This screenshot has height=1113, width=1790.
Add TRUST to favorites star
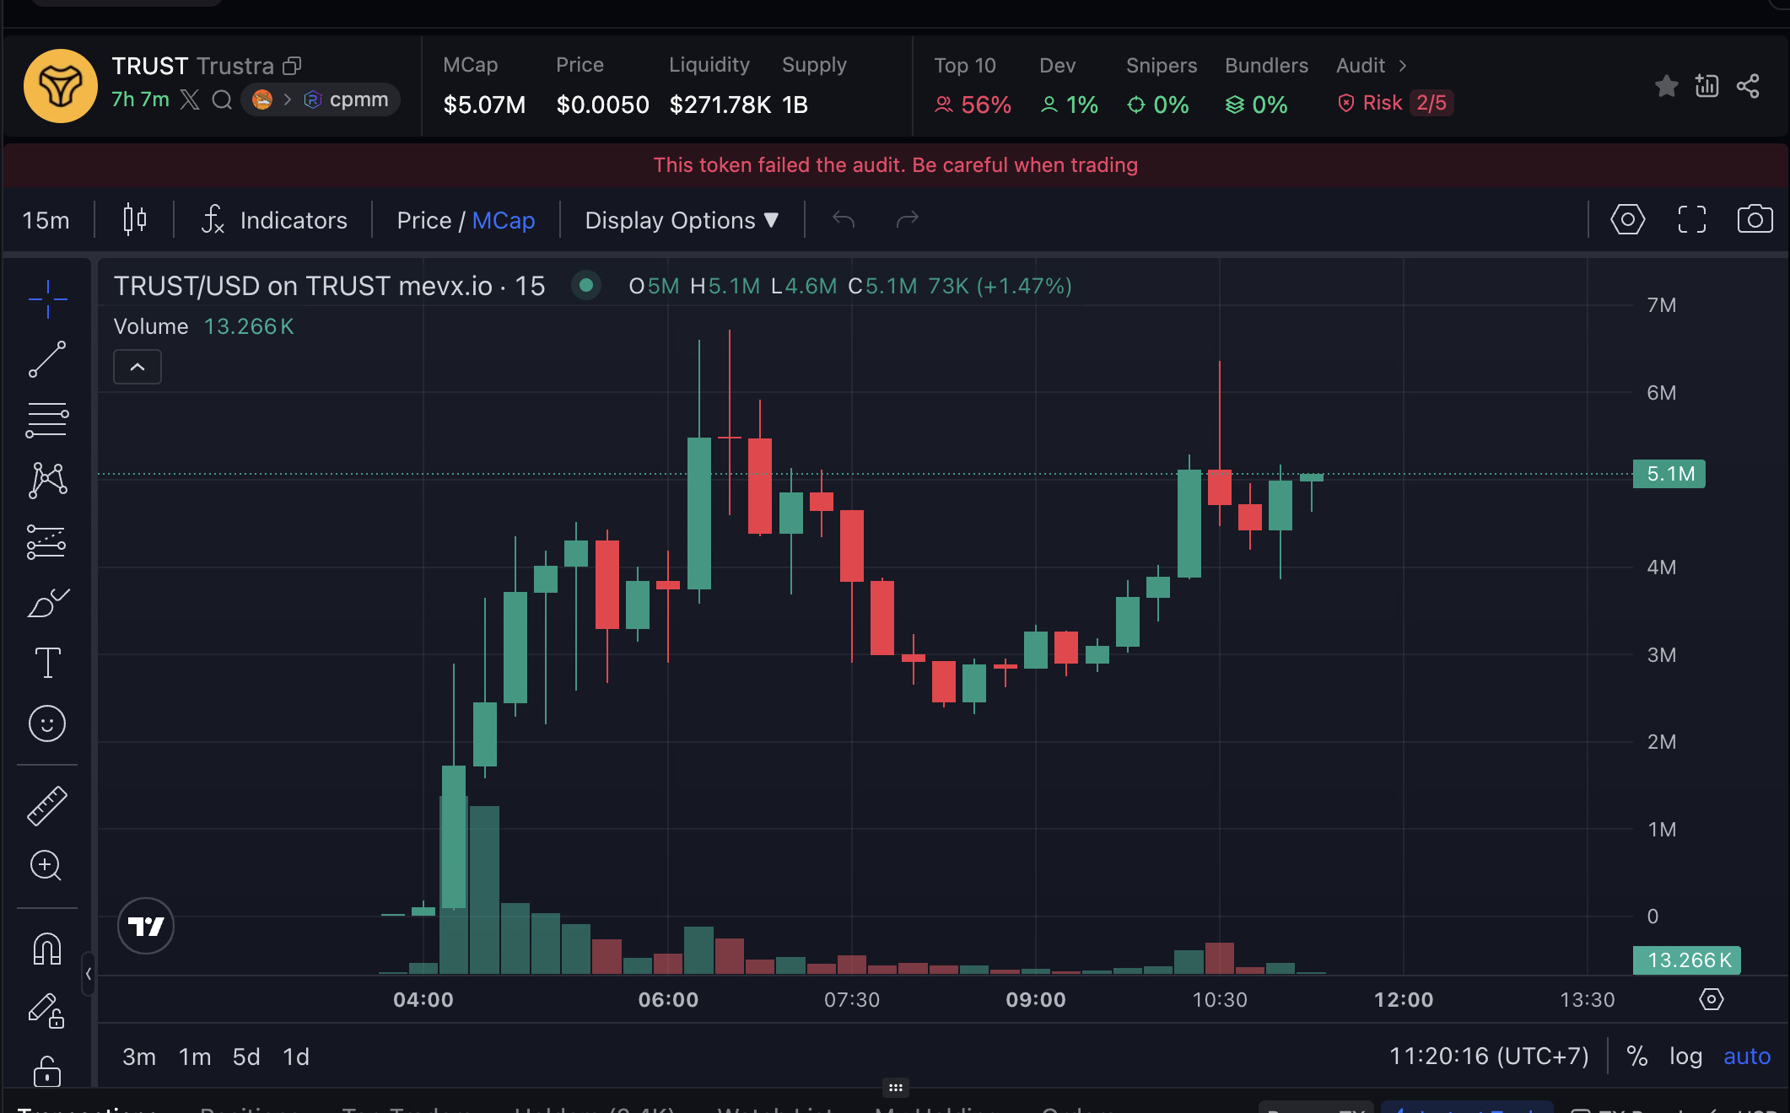tap(1666, 86)
